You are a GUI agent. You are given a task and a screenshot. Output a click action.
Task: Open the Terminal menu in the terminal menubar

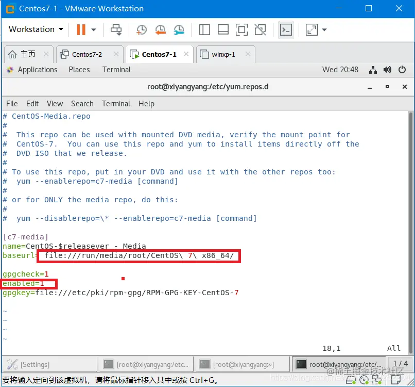pyautogui.click(x=116, y=104)
